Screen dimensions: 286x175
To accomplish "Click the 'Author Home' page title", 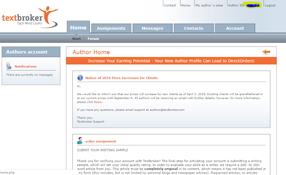I will [91, 52].
